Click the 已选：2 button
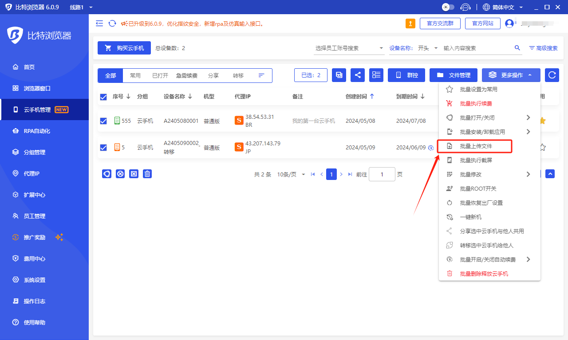Viewport: 568px width, 340px height. coord(311,75)
